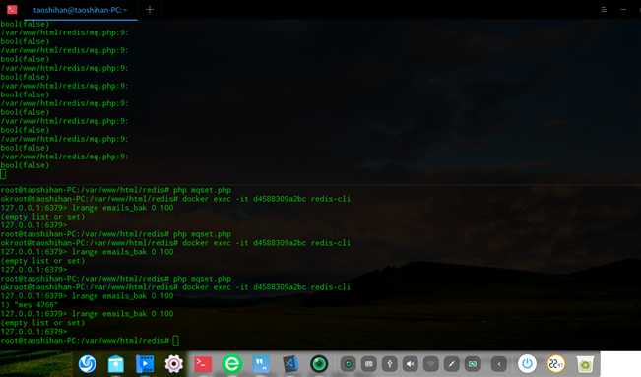Collapse the tray with the arrow button
This screenshot has height=377, width=641.
(x=499, y=364)
